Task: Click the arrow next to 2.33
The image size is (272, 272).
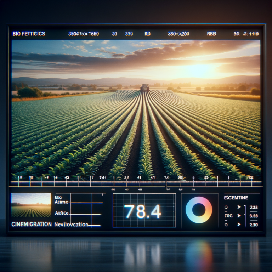Action: (239, 207)
